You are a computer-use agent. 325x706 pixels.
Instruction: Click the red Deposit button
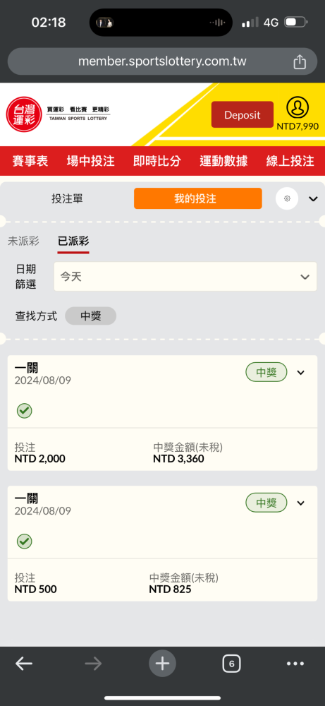pyautogui.click(x=243, y=115)
